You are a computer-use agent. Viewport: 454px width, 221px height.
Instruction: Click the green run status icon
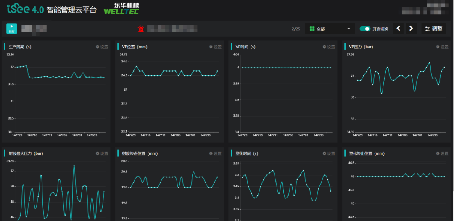point(11,29)
